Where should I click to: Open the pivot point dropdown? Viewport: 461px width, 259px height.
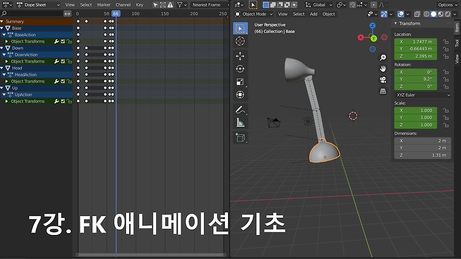(x=341, y=5)
